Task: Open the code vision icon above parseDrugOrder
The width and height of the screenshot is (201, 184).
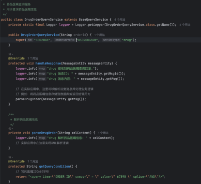Action: pos(11,129)
